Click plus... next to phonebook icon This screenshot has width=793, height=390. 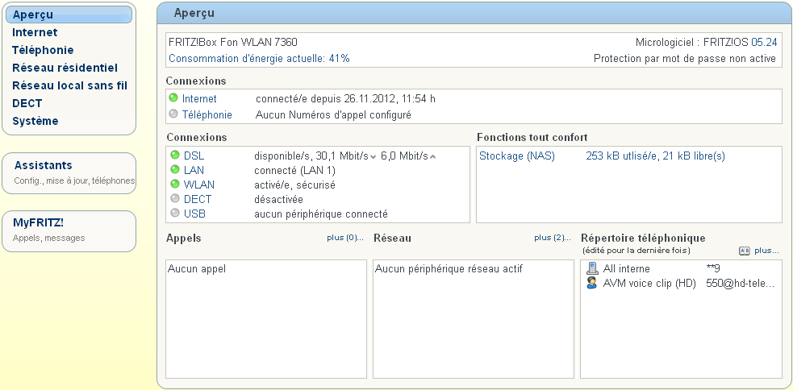click(766, 251)
